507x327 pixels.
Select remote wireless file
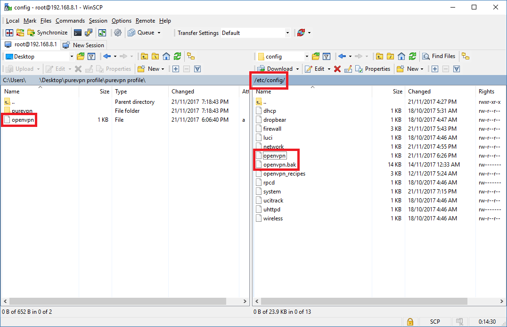click(x=273, y=218)
